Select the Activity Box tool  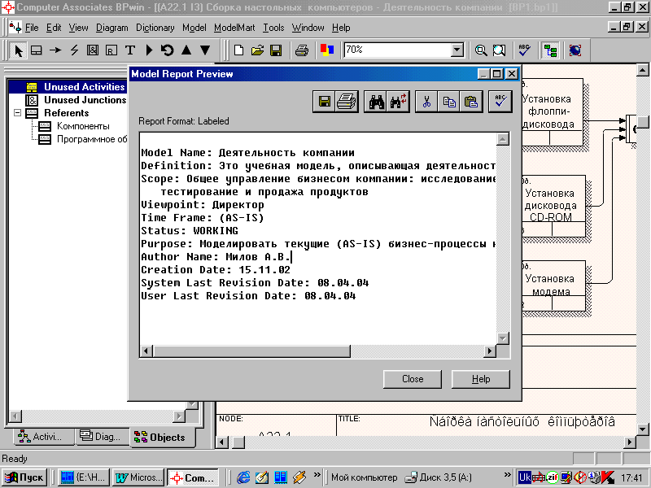click(37, 50)
